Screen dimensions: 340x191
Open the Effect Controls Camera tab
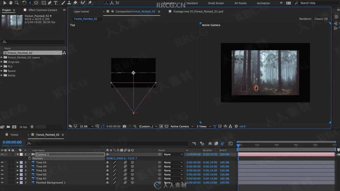click(x=42, y=10)
